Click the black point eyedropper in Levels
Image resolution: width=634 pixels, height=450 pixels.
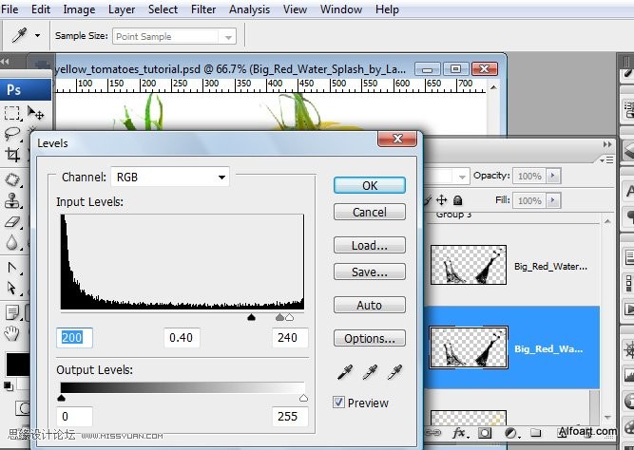coord(344,372)
